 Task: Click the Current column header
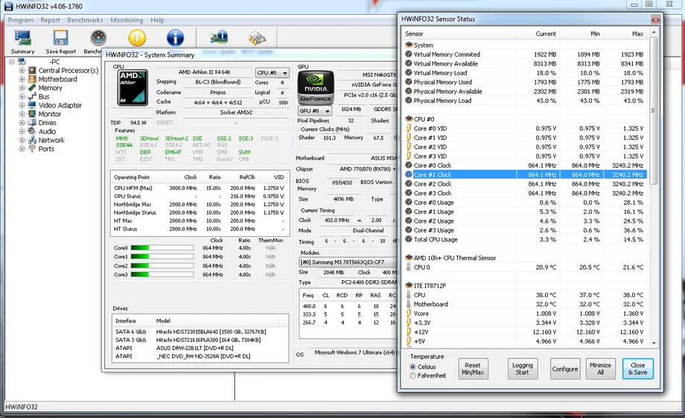tap(538, 34)
